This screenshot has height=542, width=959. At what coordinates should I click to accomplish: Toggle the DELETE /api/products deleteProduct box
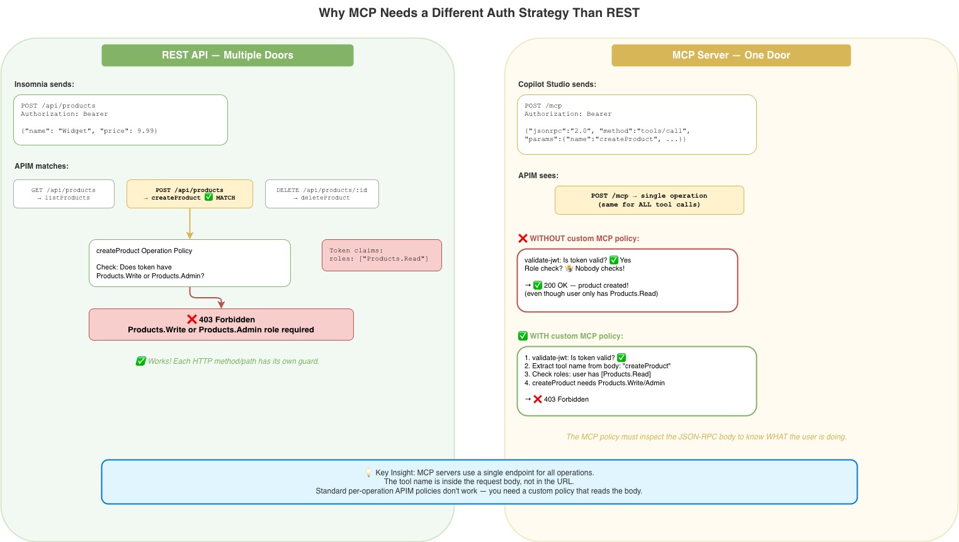322,194
